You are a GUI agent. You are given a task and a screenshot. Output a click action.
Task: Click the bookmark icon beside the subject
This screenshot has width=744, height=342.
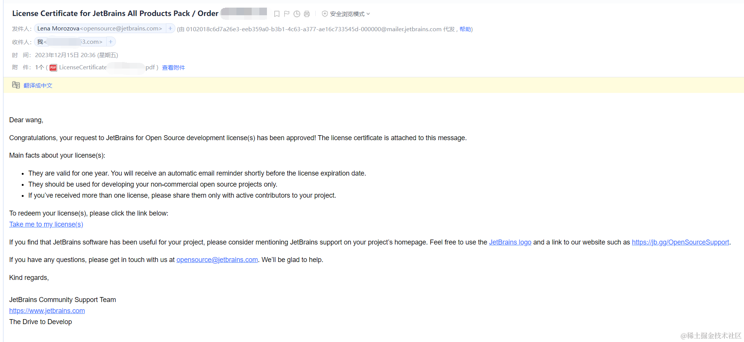277,14
